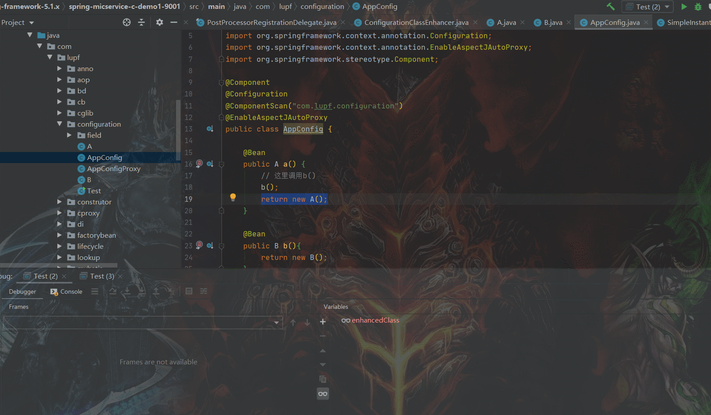711x415 pixels.
Task: Collapse all nodes in the Project panel
Action: (141, 22)
